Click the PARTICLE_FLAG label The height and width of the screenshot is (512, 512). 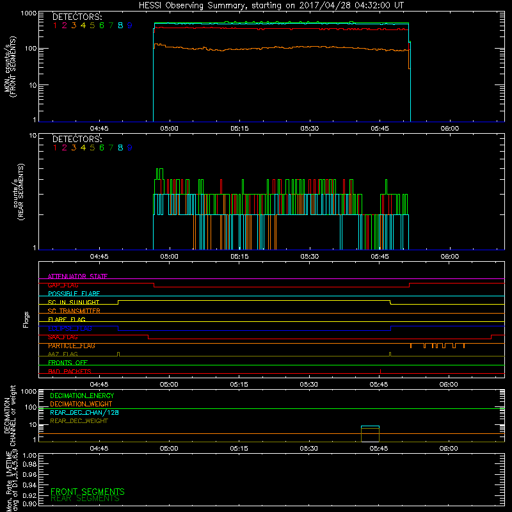72,346
